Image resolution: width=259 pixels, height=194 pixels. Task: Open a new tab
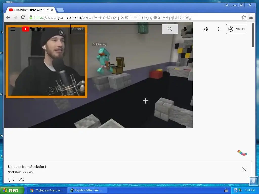pyautogui.click(x=60, y=10)
